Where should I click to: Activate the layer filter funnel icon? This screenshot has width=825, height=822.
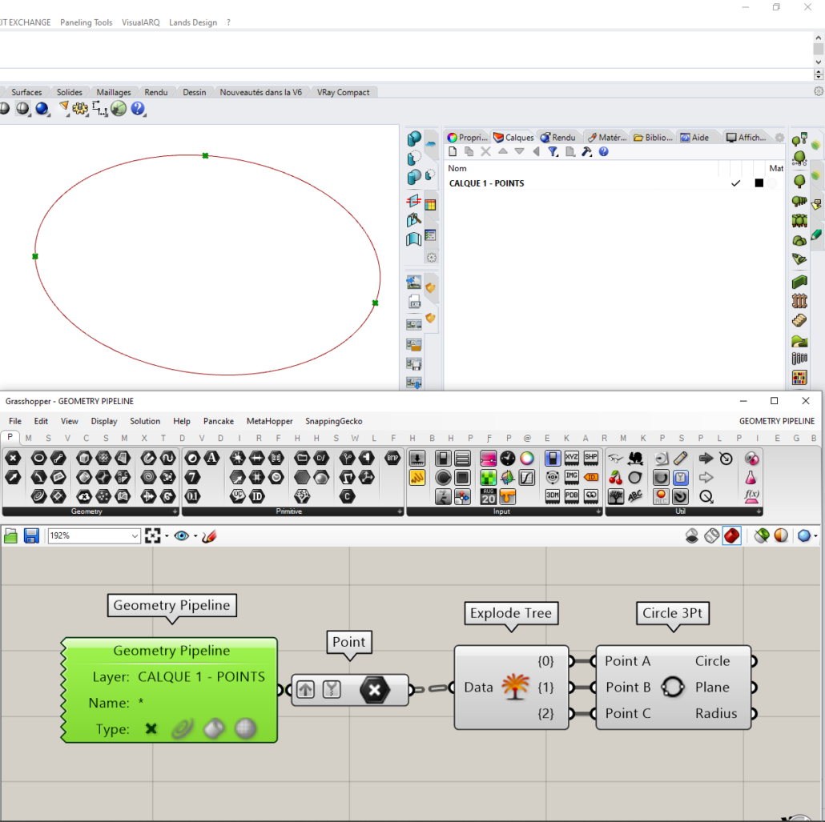pos(553,151)
